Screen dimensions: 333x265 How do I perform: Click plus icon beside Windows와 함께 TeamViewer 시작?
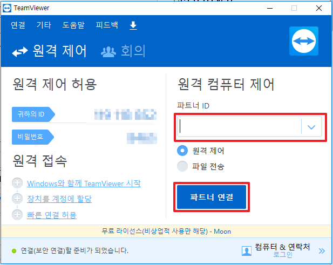point(17,183)
